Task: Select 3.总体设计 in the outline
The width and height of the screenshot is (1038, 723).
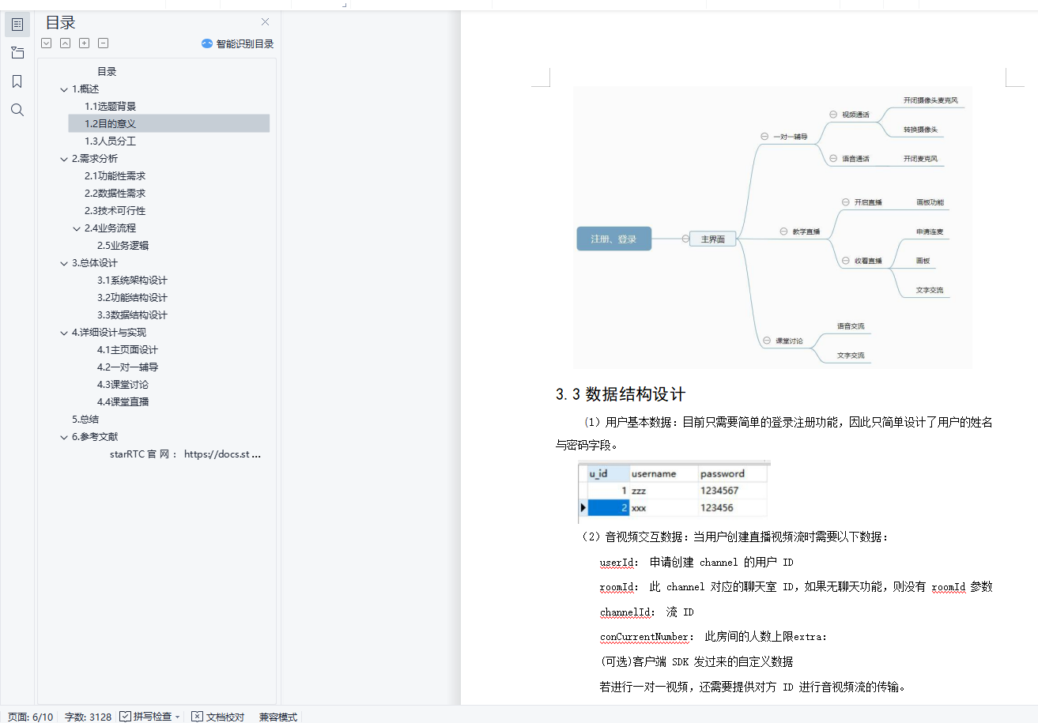Action: point(95,262)
